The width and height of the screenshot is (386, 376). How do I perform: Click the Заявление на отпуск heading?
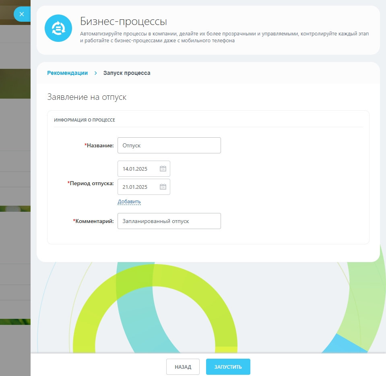coord(87,97)
